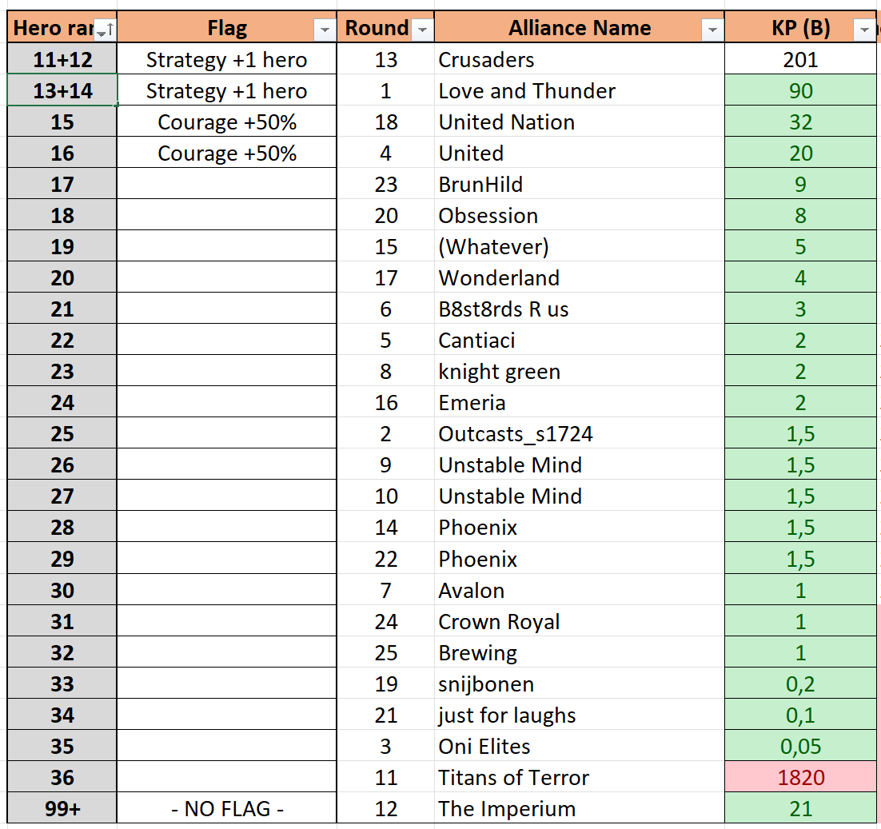The height and width of the screenshot is (829, 881).
Task: Click the hero rank "99+" cell
Action: point(62,808)
